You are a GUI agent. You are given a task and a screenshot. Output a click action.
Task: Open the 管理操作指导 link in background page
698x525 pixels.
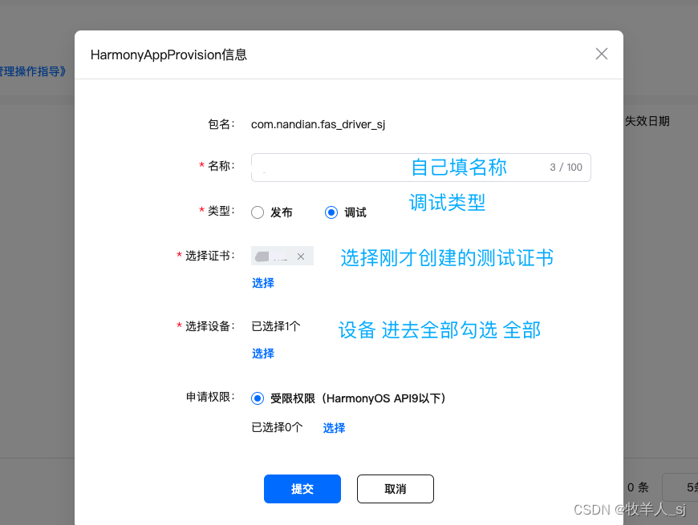point(33,71)
